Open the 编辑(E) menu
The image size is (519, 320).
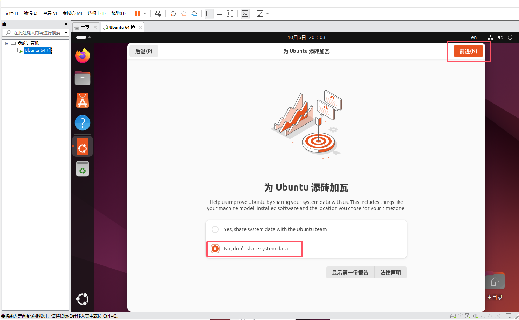coord(30,13)
